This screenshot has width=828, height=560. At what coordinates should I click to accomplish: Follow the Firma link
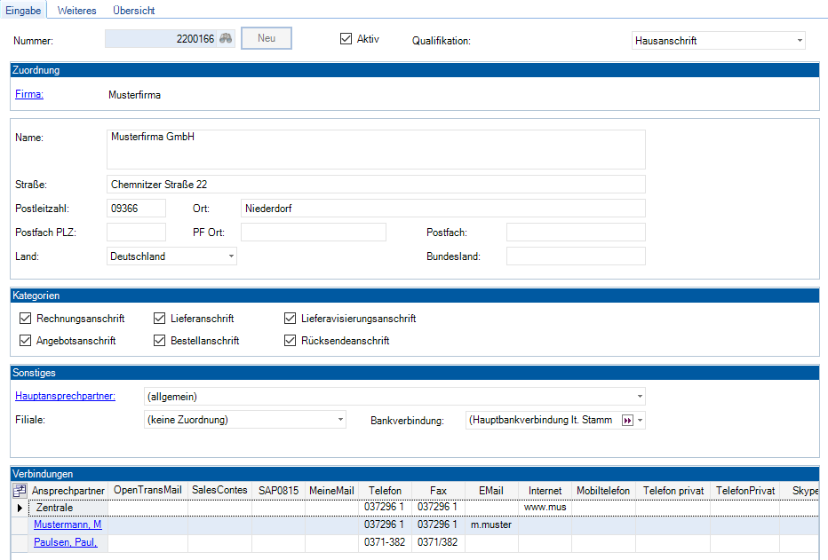(29, 94)
